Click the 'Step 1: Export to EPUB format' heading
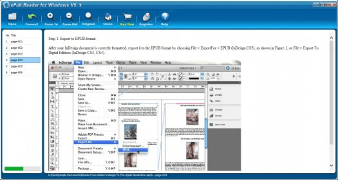Image resolution: width=338 pixels, height=180 pixels. click(72, 38)
